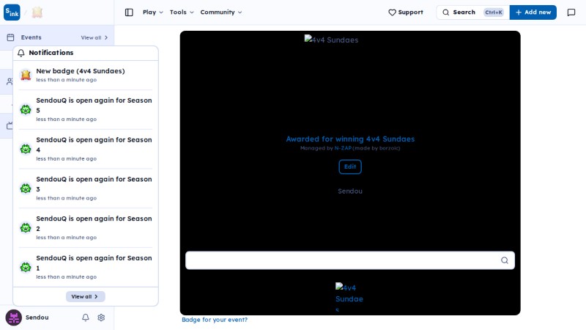Viewport: 586px width, 330px height.
Task: Click the badge icon in first notification
Action: [26, 75]
